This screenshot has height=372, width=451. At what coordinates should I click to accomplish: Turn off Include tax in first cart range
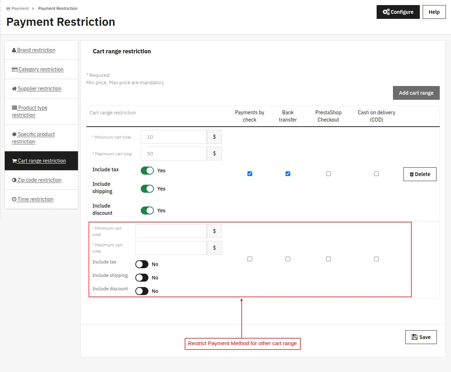(147, 171)
